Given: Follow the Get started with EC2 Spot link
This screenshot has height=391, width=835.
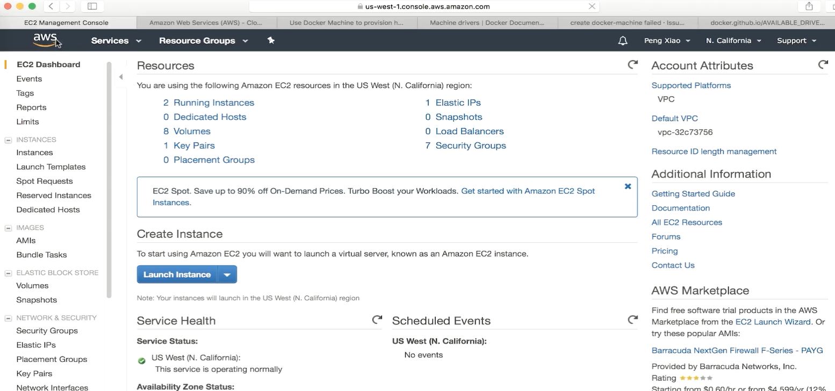Looking at the screenshot, I should [x=528, y=191].
